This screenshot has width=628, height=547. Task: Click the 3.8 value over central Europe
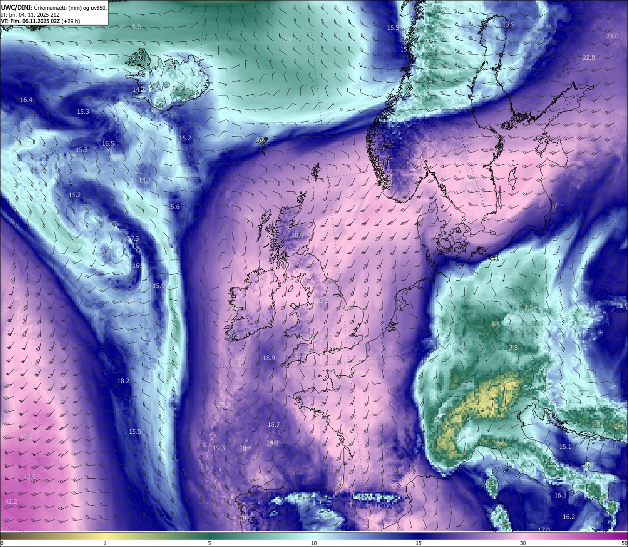513,348
